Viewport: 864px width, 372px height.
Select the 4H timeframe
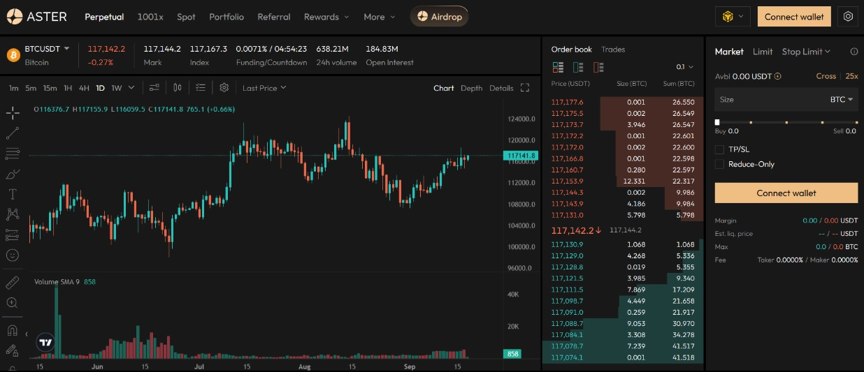(x=84, y=88)
